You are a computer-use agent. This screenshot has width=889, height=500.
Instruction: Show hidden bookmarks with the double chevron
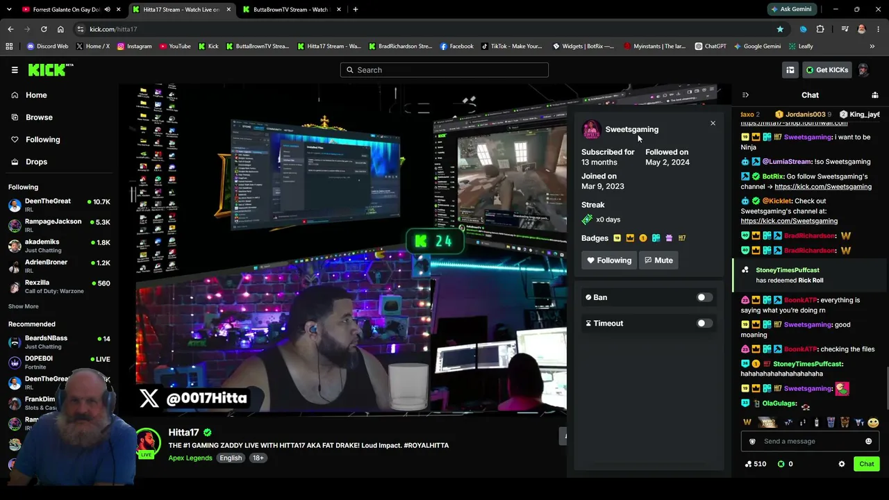coord(872,47)
